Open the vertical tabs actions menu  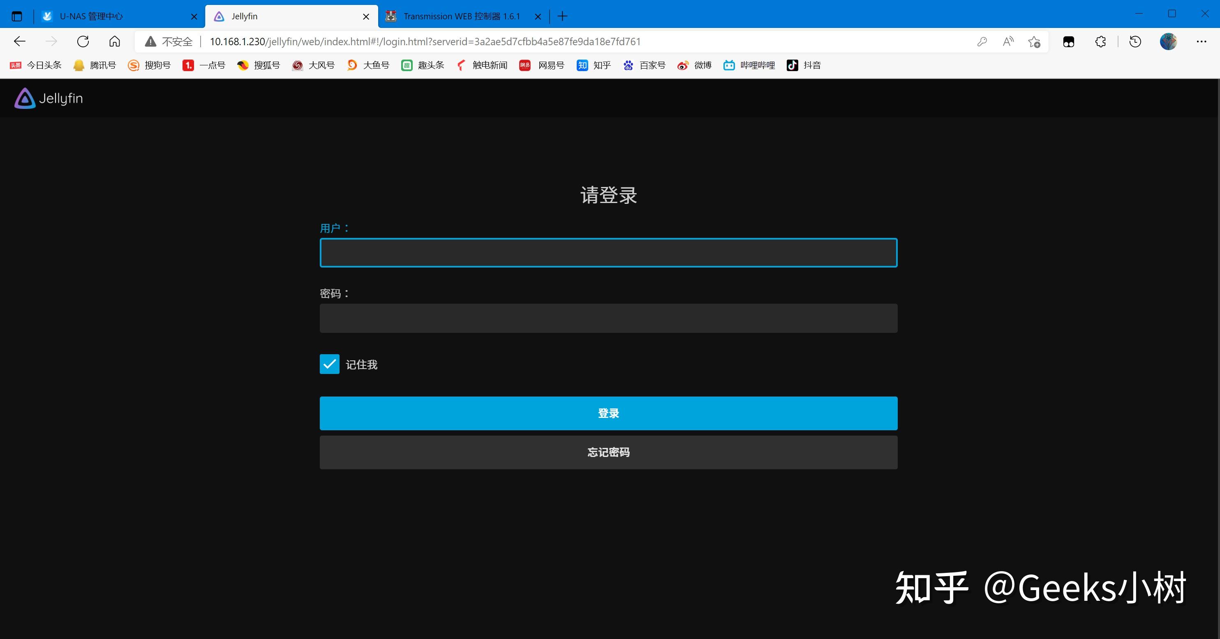pyautogui.click(x=17, y=16)
